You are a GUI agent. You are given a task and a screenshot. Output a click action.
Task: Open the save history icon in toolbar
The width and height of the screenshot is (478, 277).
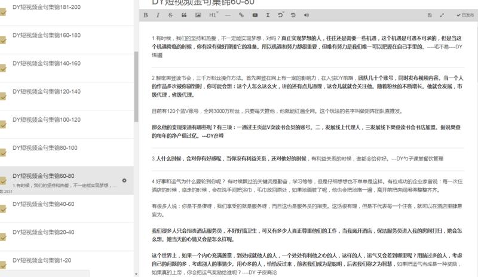430,15
